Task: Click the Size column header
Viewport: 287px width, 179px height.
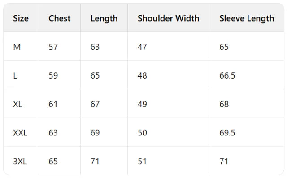Action: point(21,18)
